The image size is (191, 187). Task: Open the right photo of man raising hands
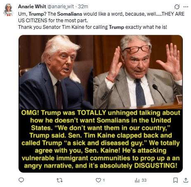[x=138, y=72]
